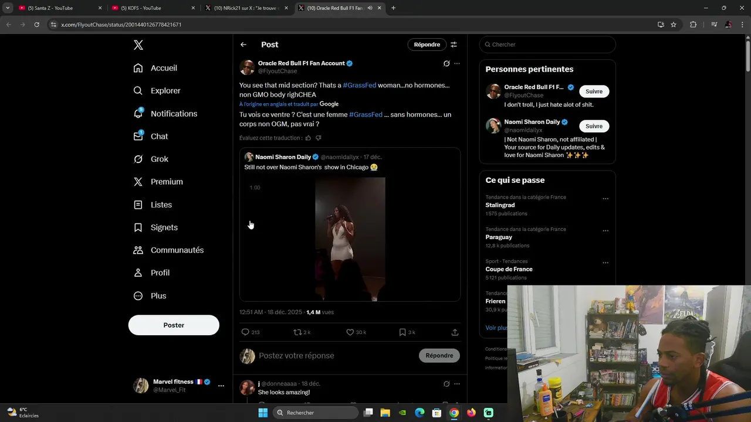
Task: Open the weather widget on taskbar
Action: pyautogui.click(x=23, y=412)
